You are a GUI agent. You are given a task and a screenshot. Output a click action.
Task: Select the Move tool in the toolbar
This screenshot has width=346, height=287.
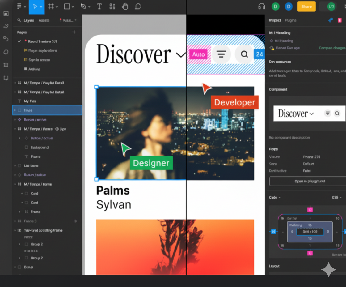35,6
